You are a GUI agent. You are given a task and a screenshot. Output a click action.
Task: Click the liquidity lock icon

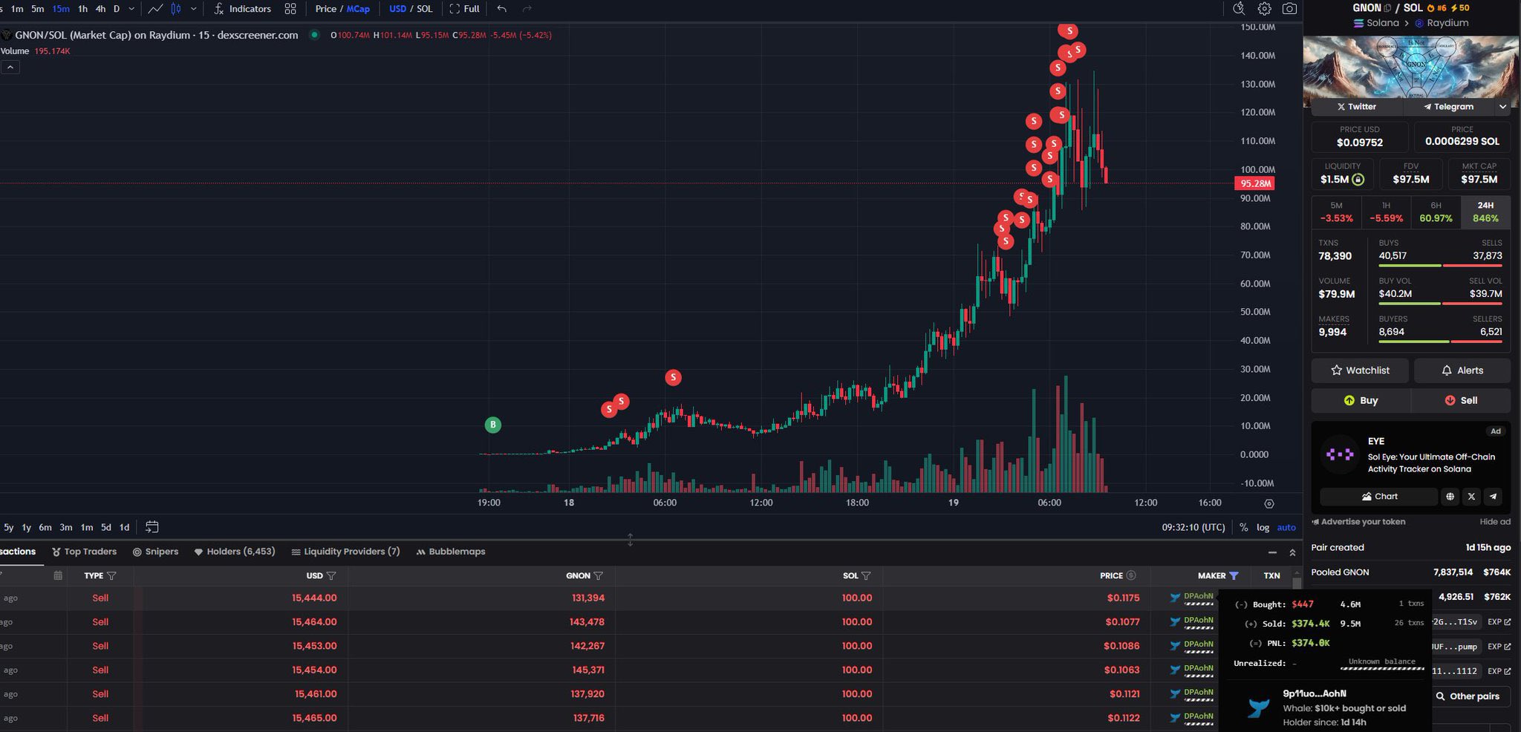point(1358,179)
